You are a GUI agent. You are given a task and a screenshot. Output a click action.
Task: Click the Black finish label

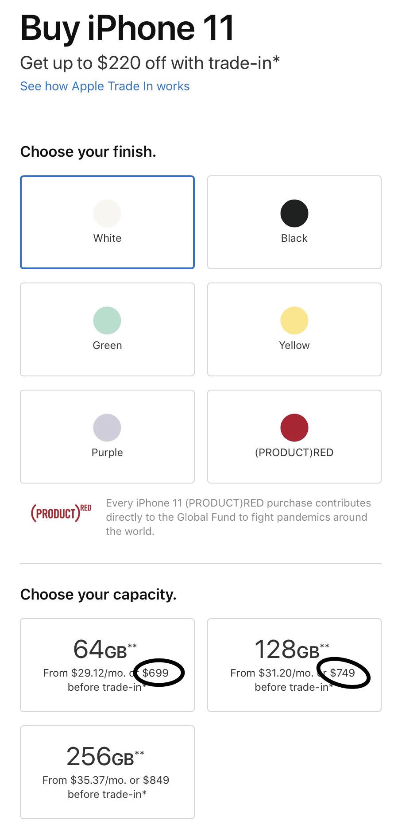coord(294,238)
